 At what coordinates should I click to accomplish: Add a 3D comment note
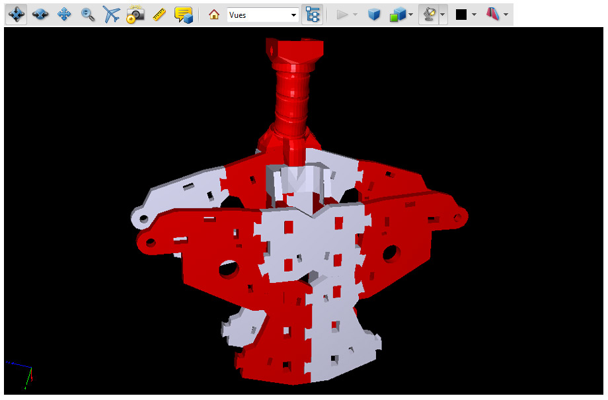(x=183, y=14)
